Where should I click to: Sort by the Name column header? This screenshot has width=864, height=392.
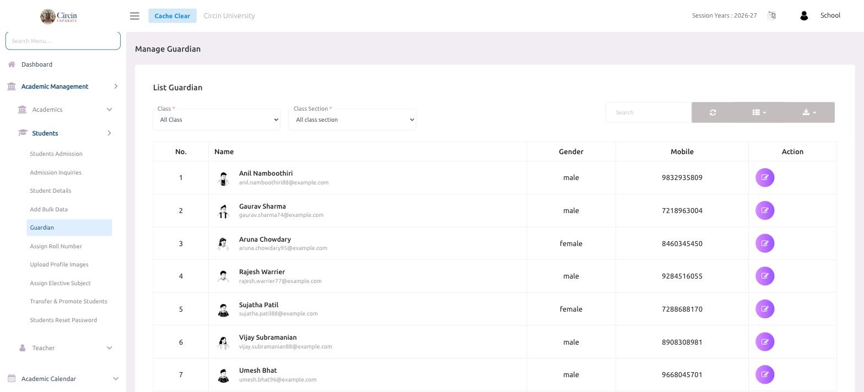coord(368,151)
